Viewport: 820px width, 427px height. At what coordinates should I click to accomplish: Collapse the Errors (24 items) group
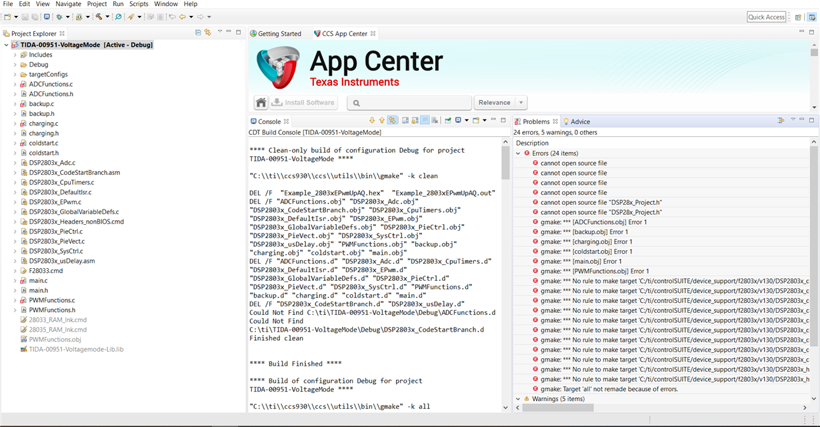pyautogui.click(x=518, y=153)
